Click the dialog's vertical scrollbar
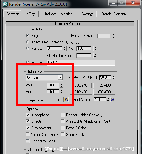Viewport: 143px width, 154px height. [x=138, y=87]
